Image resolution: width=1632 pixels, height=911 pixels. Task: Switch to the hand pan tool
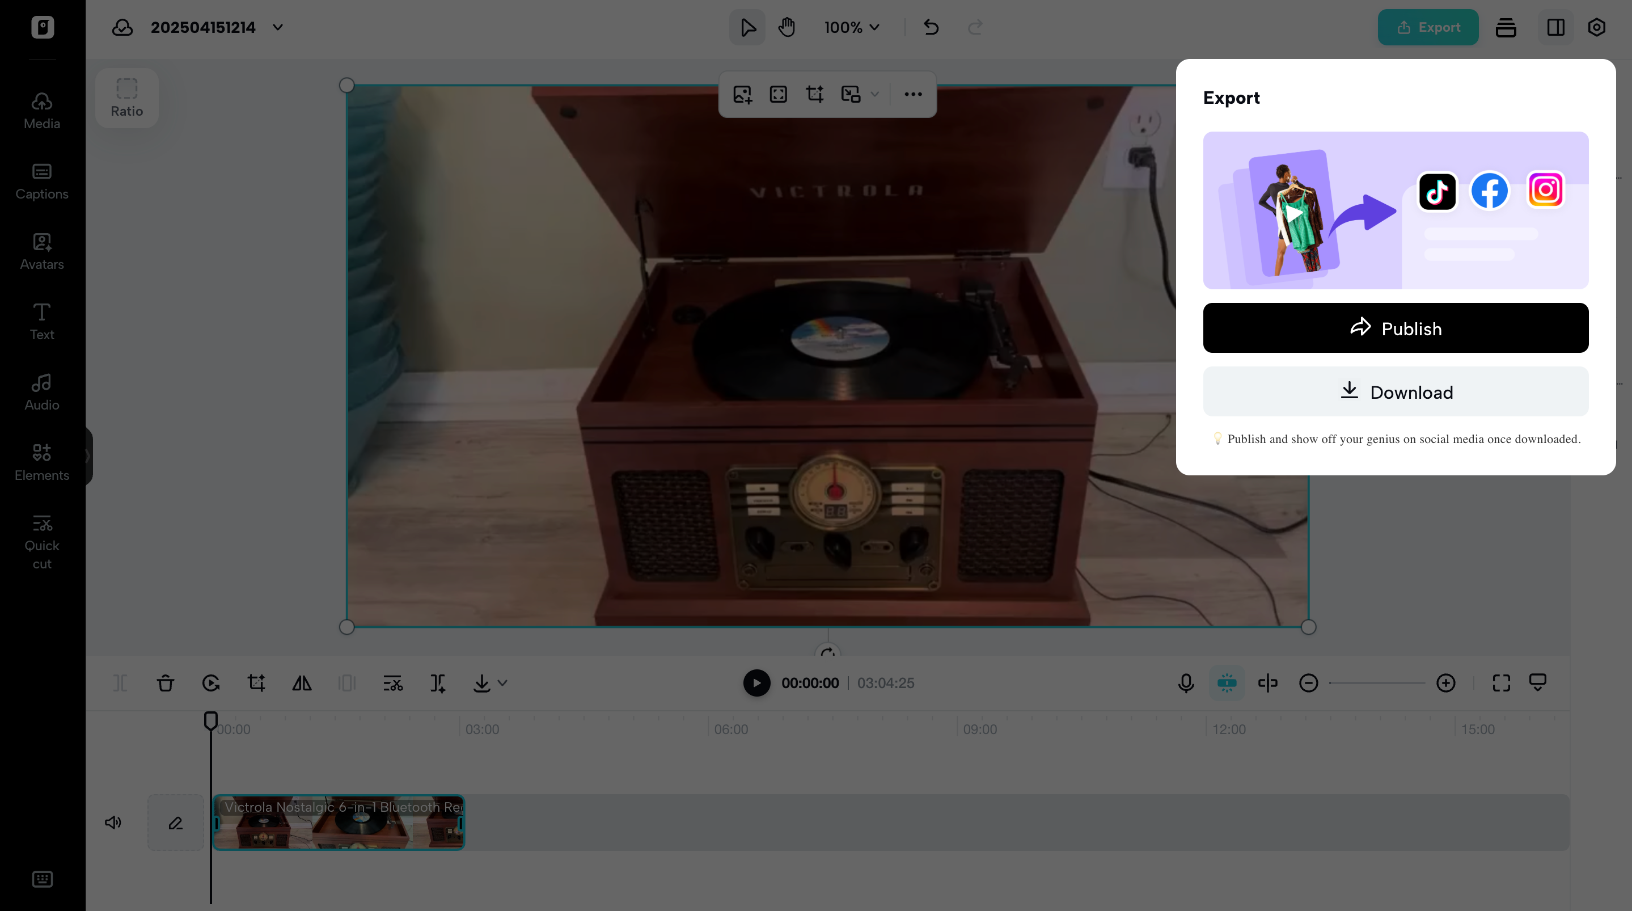pyautogui.click(x=787, y=27)
